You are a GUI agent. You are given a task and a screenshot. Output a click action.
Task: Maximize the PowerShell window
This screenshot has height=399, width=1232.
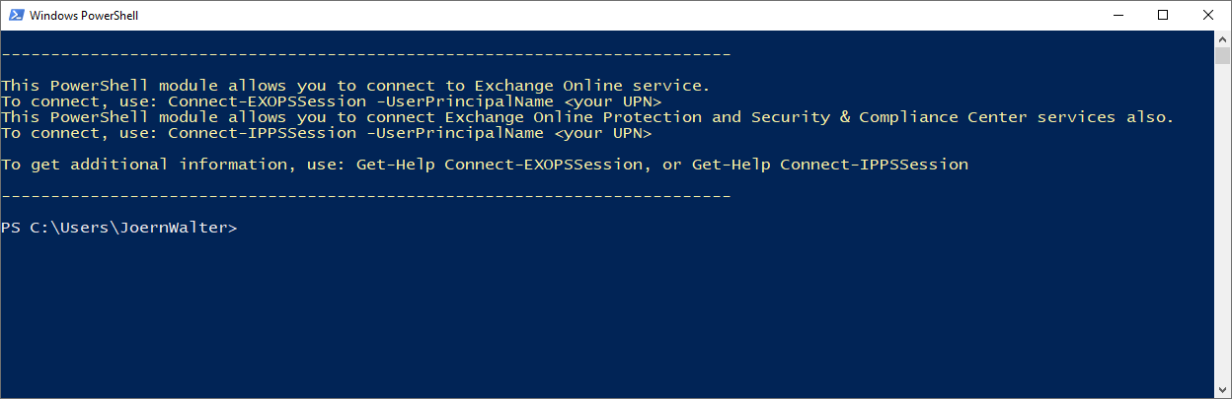point(1163,15)
